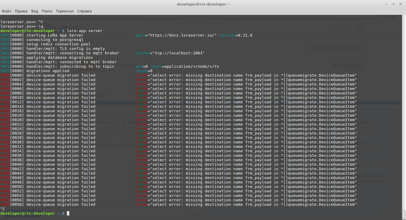Minimize the terminal window
The height and width of the screenshot is (220, 406).
(x=387, y=4)
